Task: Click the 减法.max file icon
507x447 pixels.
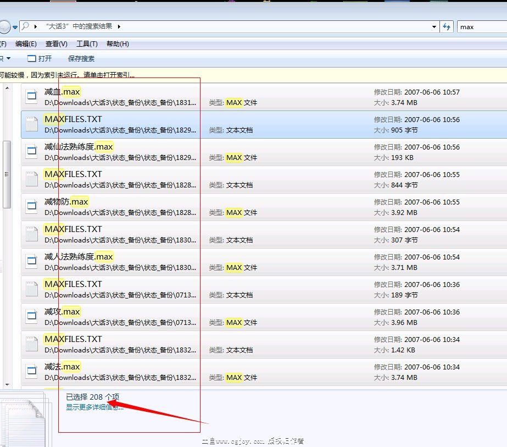Action: (32, 372)
